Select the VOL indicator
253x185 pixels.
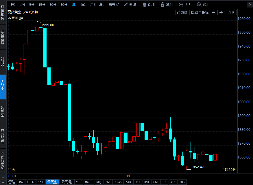[79, 182]
